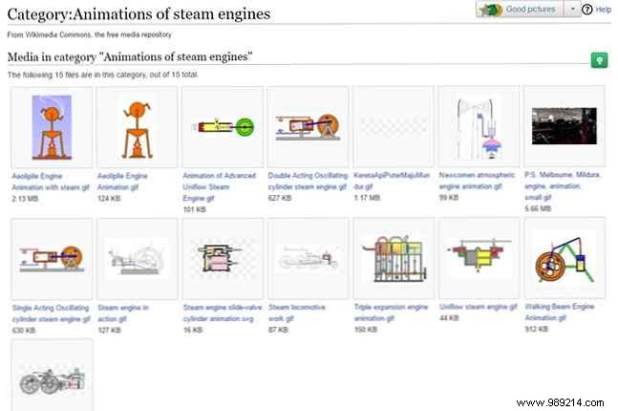Open the 124 KB Aeolipile Engine thumbnail
This screenshot has width=618, height=411.
[137, 127]
